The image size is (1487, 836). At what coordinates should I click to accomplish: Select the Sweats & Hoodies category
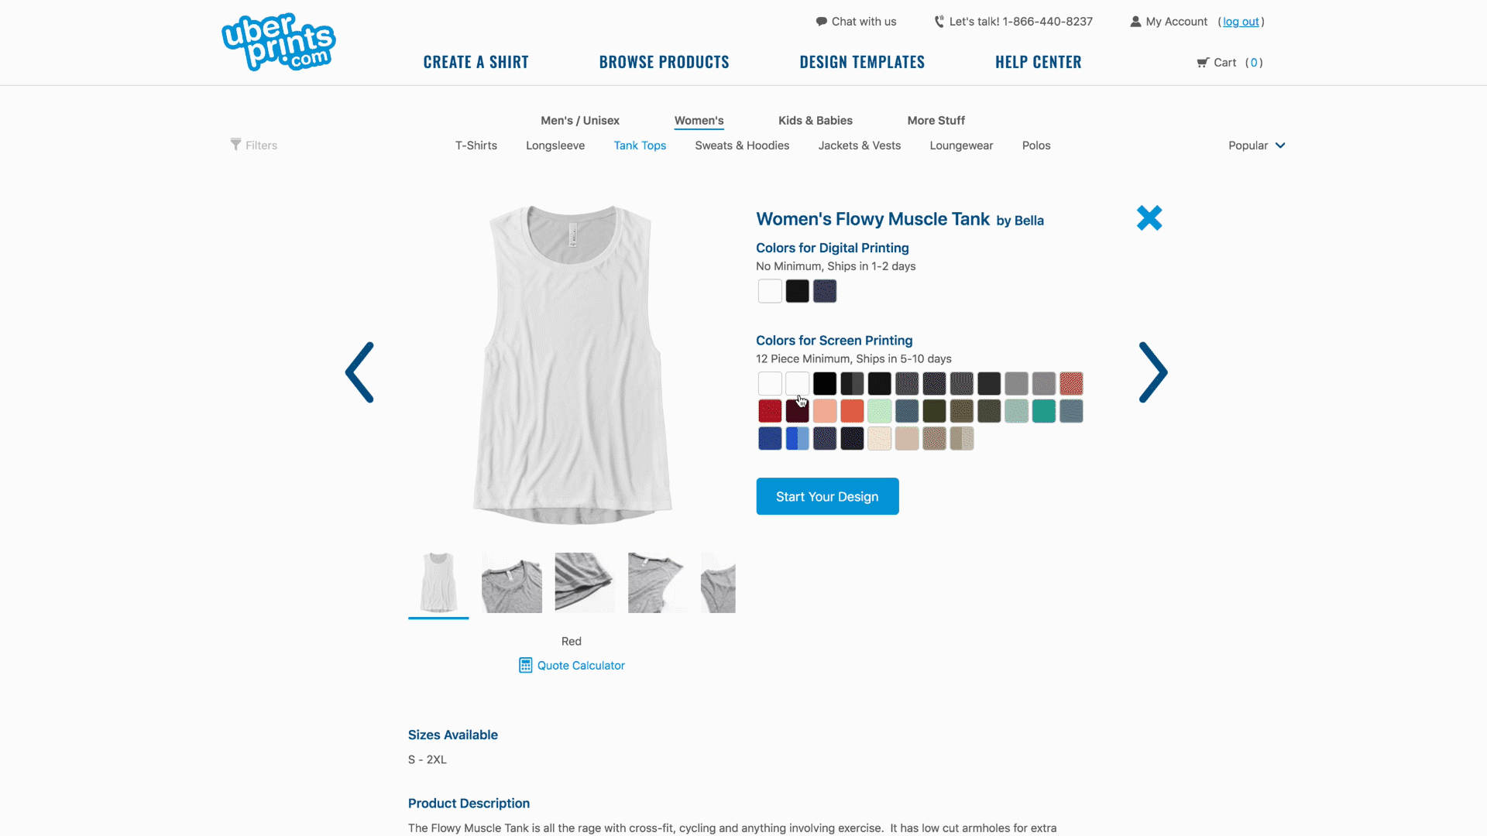(742, 146)
